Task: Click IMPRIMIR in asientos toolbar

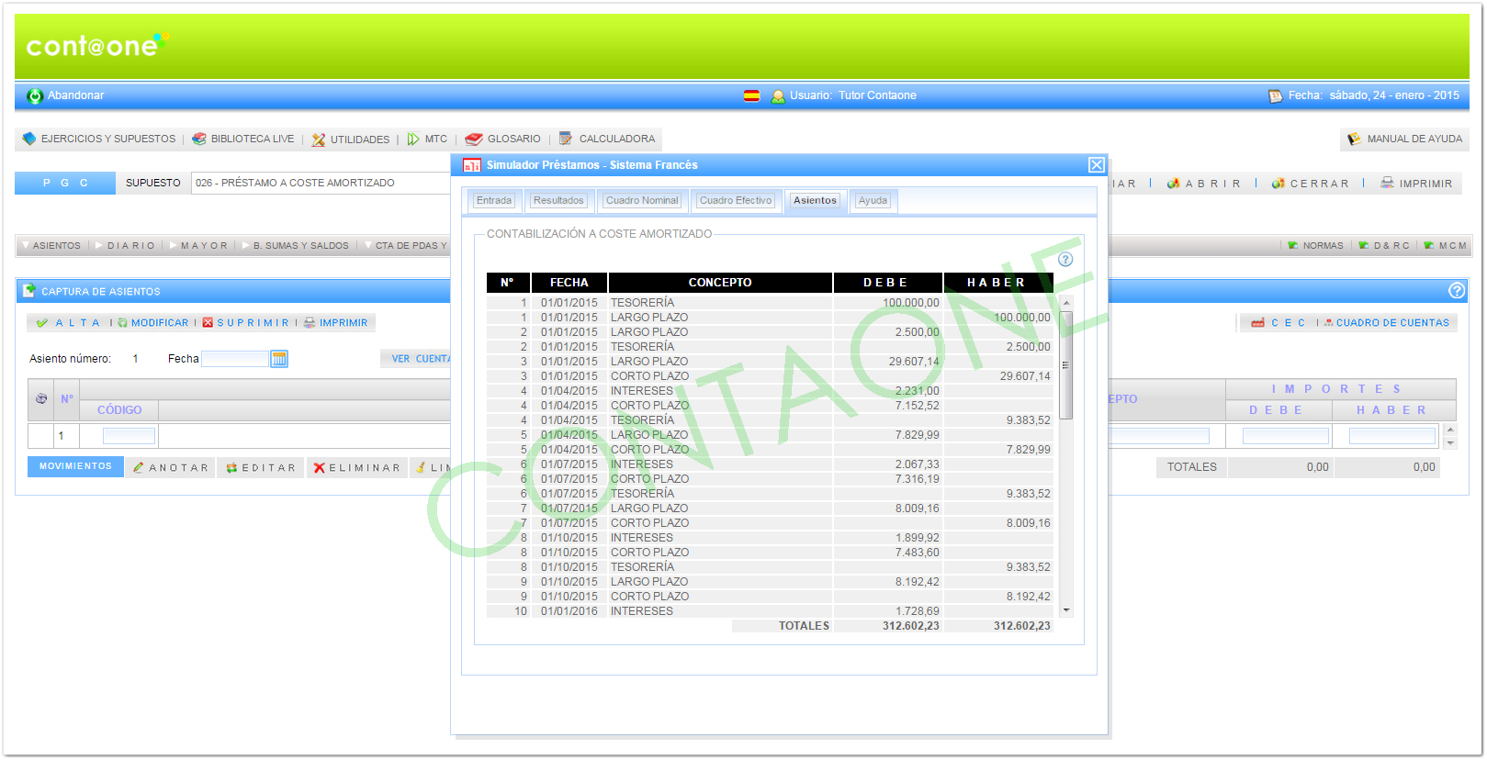Action: [336, 323]
